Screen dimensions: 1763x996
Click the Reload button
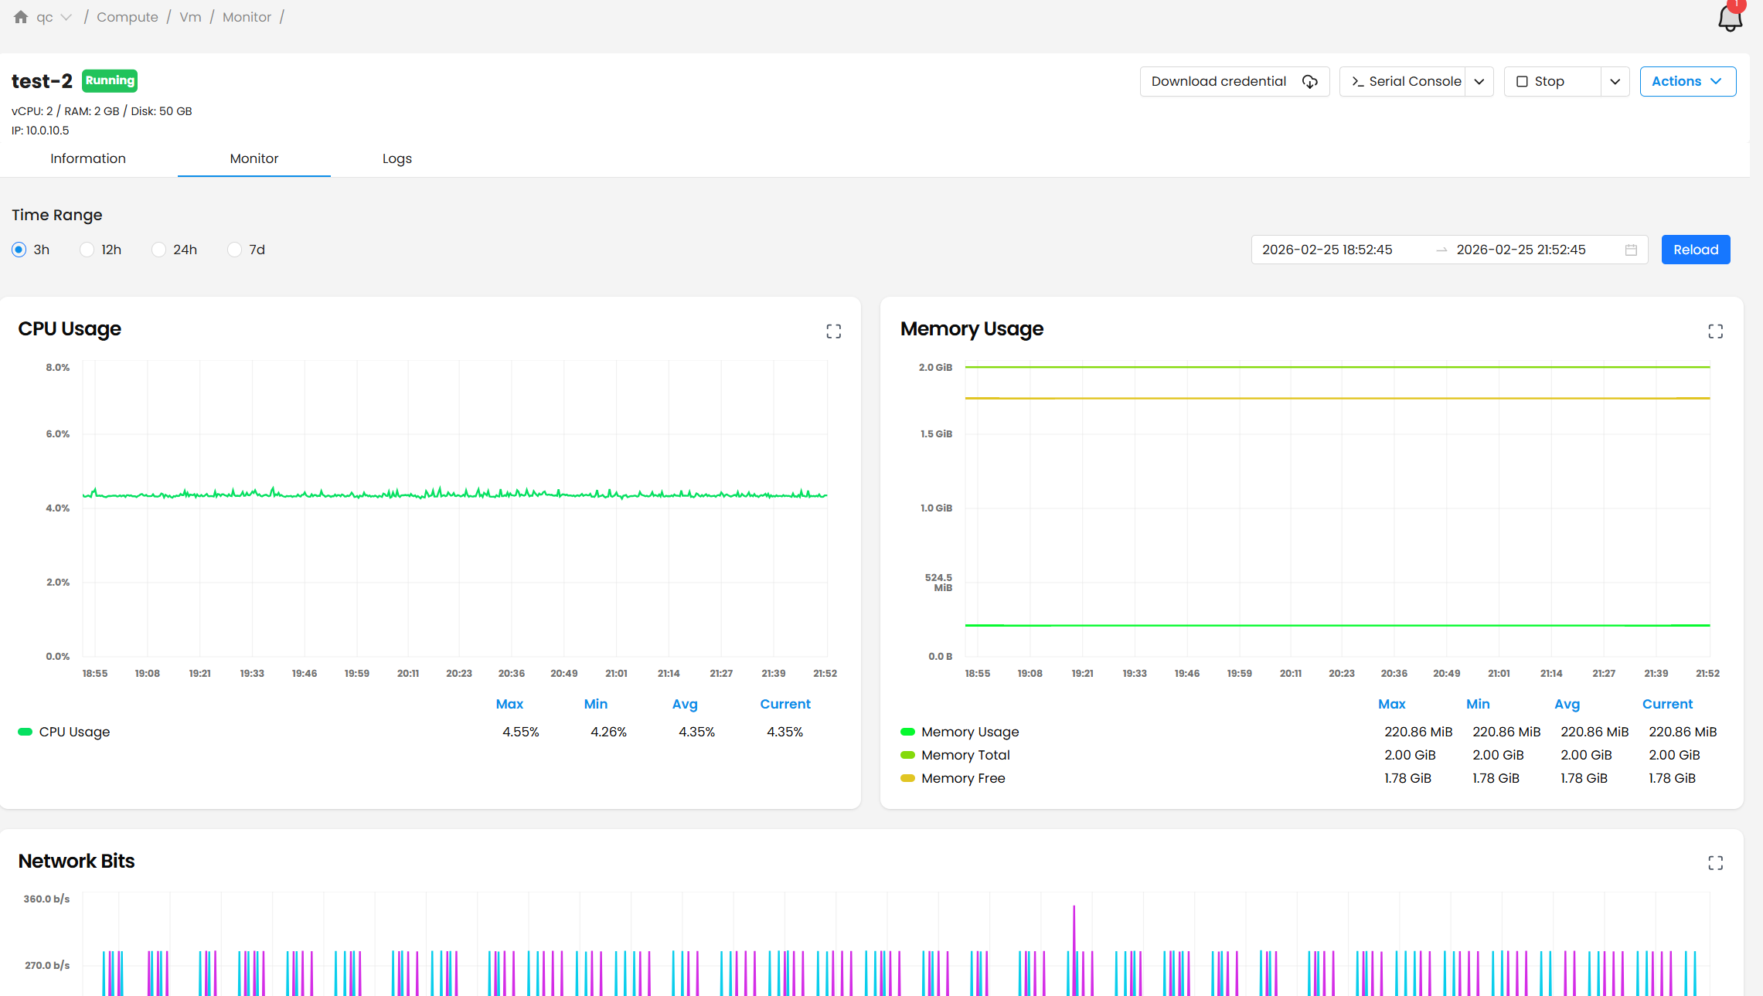point(1695,250)
